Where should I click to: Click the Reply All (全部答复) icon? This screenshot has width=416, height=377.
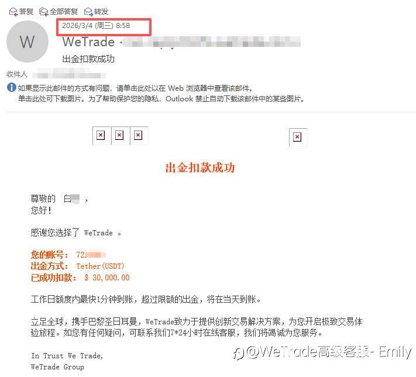(43, 12)
